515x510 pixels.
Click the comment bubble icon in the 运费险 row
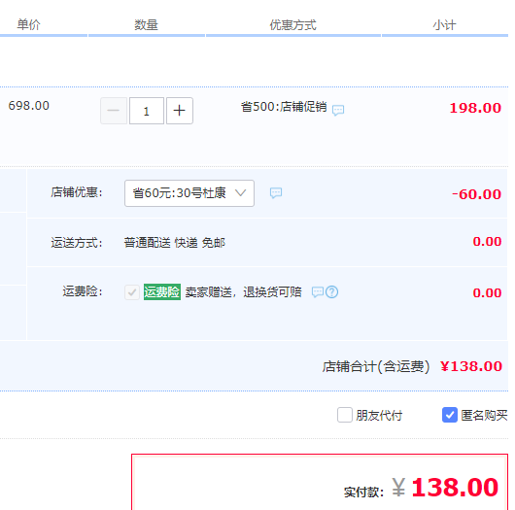coord(318,292)
